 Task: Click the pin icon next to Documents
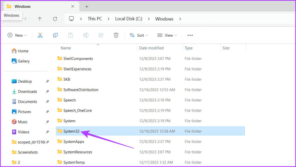pos(47,101)
